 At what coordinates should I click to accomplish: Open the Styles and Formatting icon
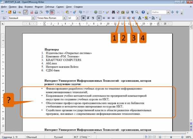4,18
